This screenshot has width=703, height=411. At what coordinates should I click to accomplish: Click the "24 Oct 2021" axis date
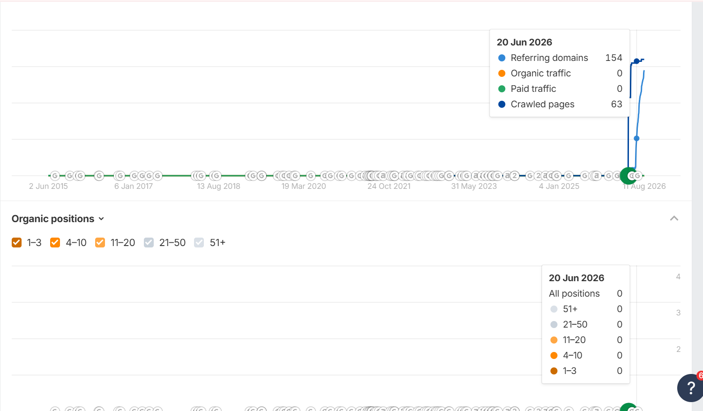point(389,186)
